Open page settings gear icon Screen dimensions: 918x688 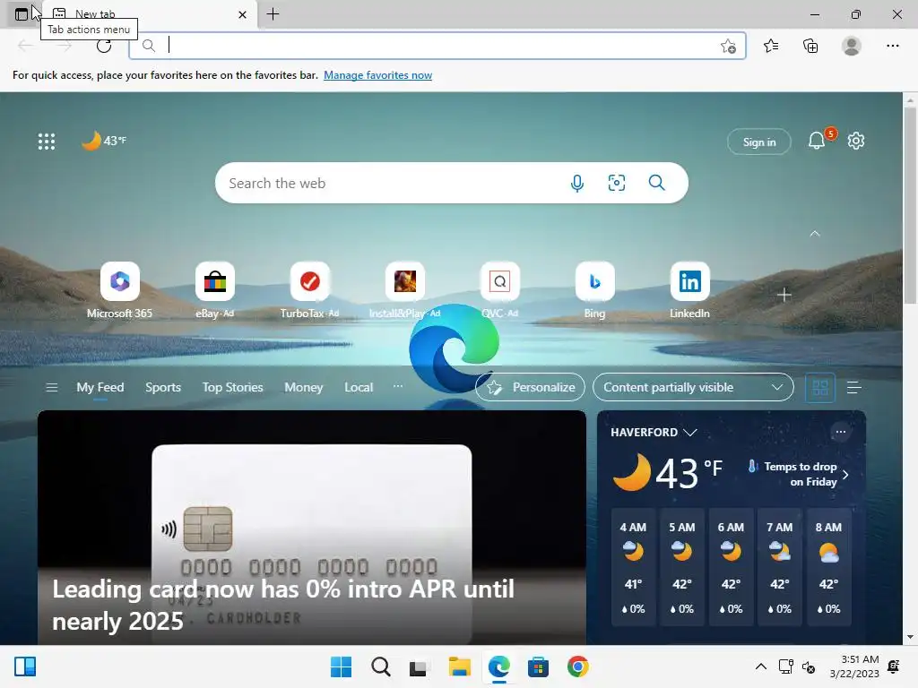point(856,141)
